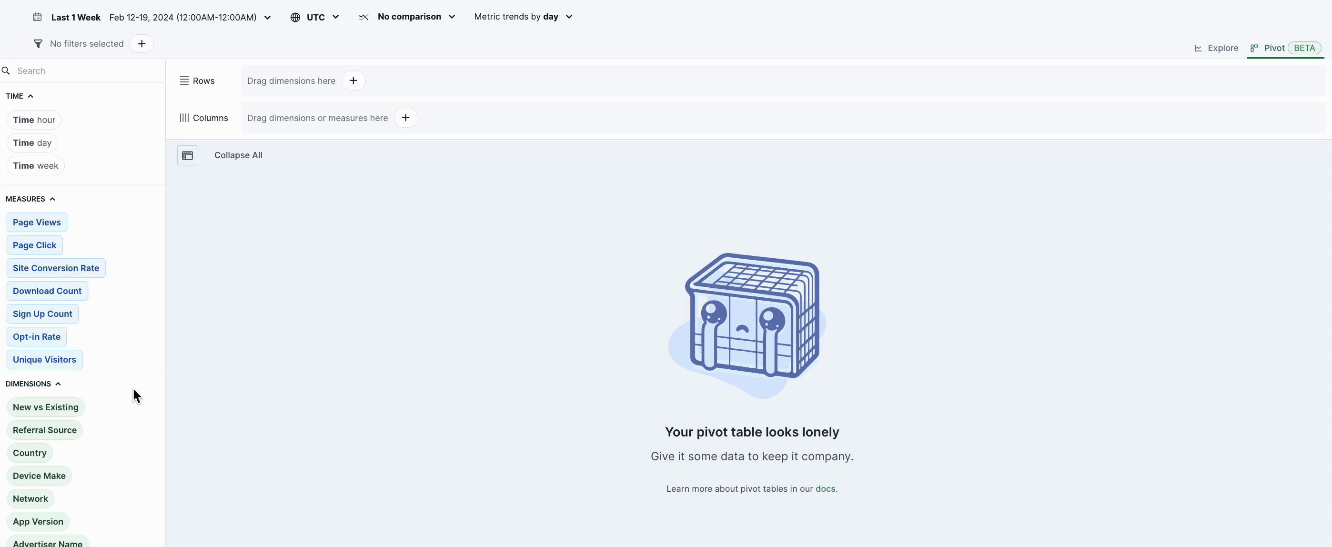The height and width of the screenshot is (547, 1332).
Task: Open the No comparison dropdown
Action: pyautogui.click(x=416, y=17)
